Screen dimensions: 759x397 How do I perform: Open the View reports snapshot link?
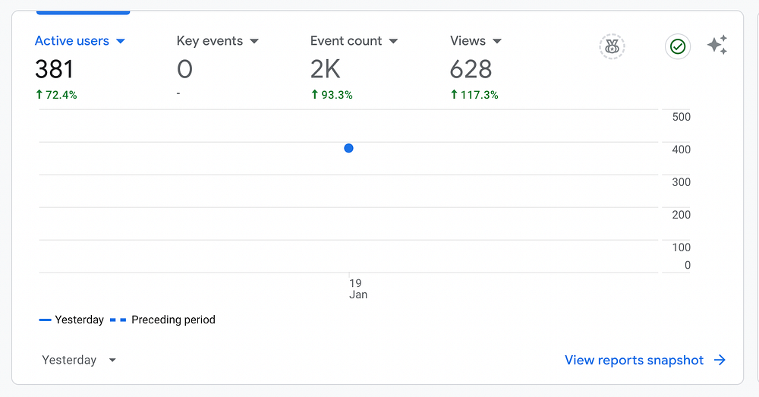click(x=634, y=361)
